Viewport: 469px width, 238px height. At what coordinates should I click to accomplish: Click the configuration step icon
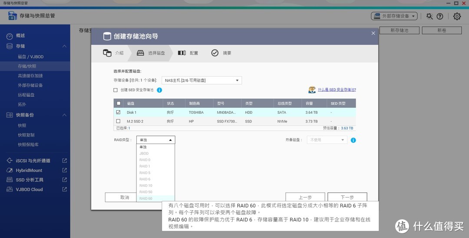coord(182,53)
